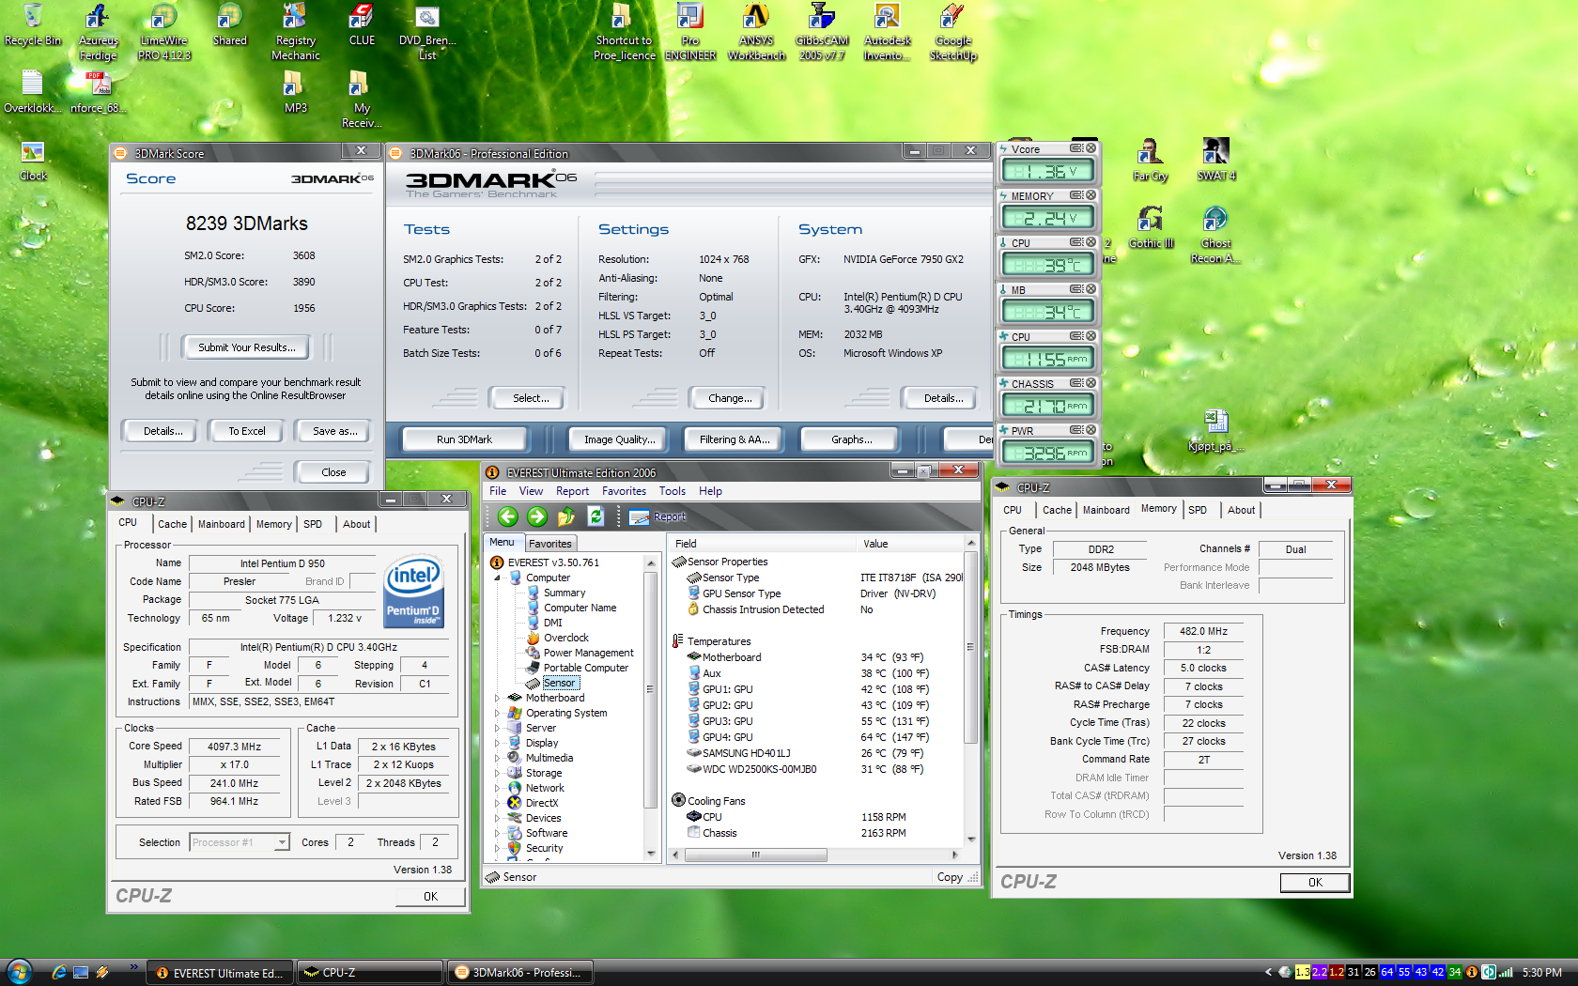Viewport: 1578px width, 986px height.
Task: Click the Refresh icon in EVEREST toolbar
Action: [596, 516]
